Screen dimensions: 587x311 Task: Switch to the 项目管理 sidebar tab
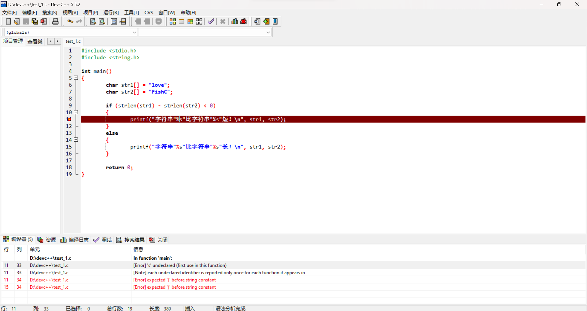click(13, 41)
